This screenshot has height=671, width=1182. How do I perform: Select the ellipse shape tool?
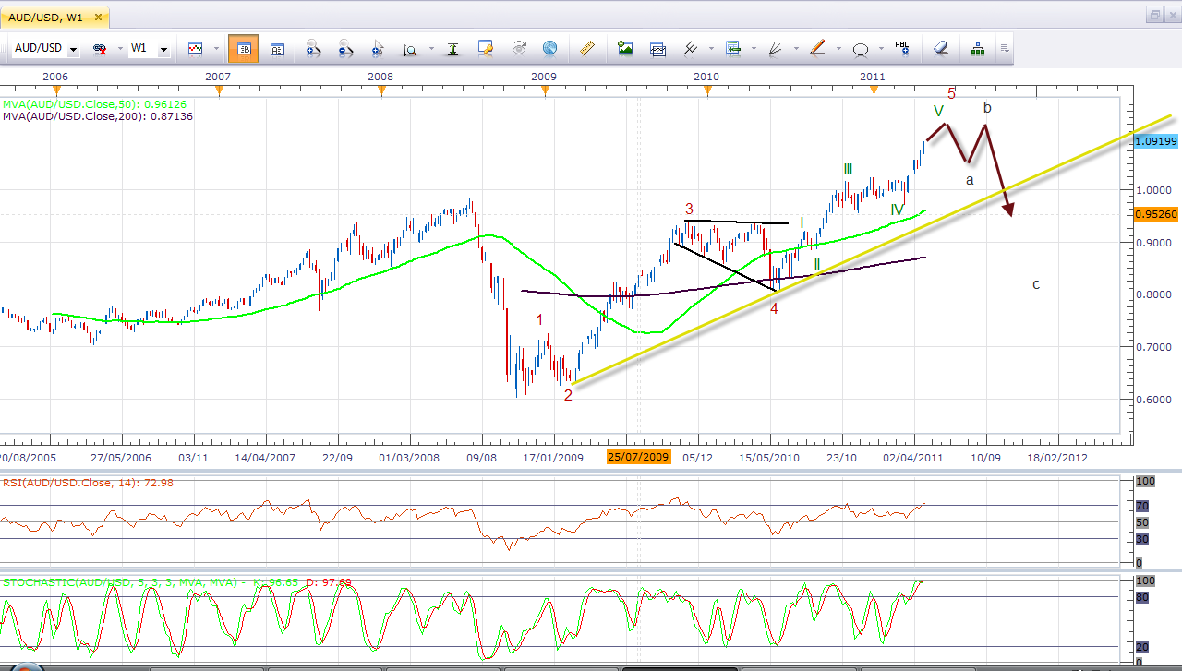861,48
